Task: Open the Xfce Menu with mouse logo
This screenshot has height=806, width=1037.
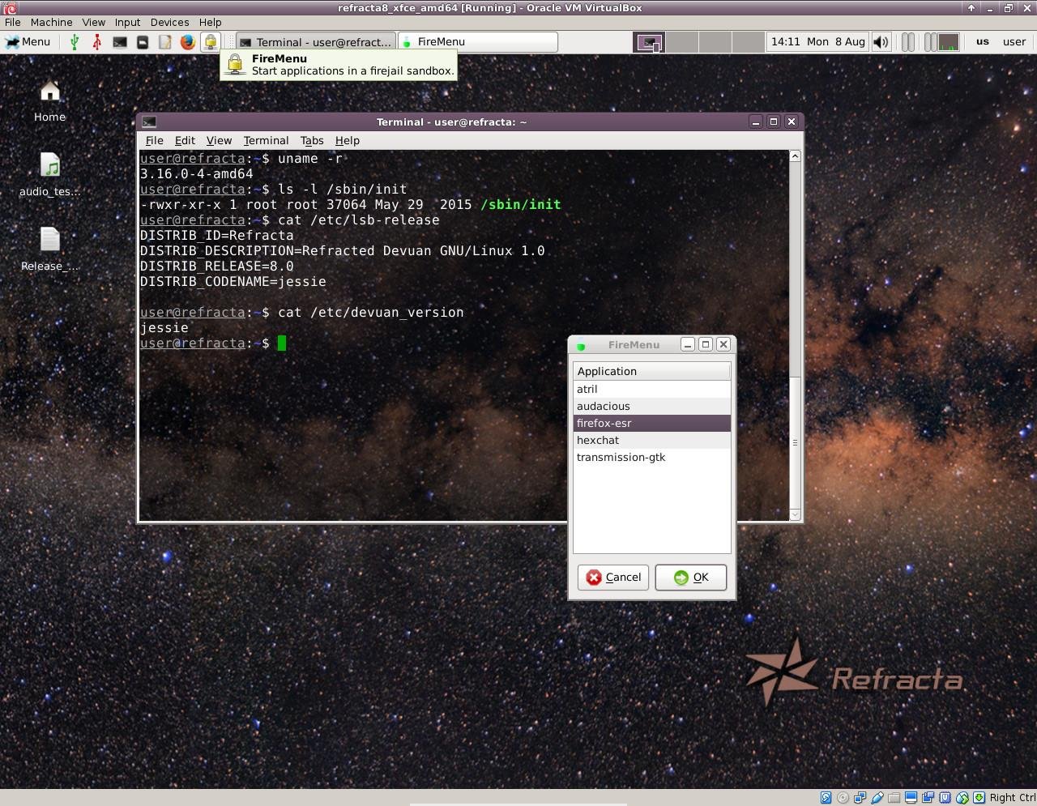Action: click(28, 42)
